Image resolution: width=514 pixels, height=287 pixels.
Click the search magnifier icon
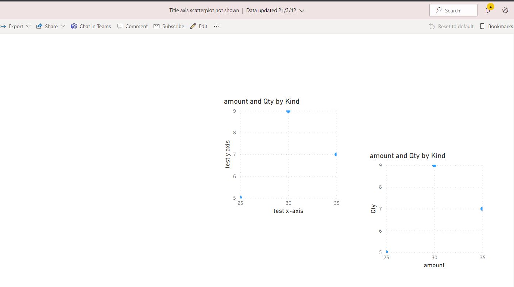438,11
